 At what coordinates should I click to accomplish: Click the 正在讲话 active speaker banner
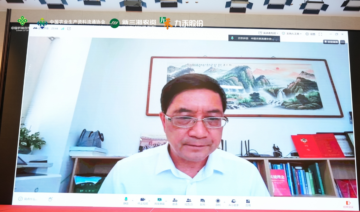254,38
